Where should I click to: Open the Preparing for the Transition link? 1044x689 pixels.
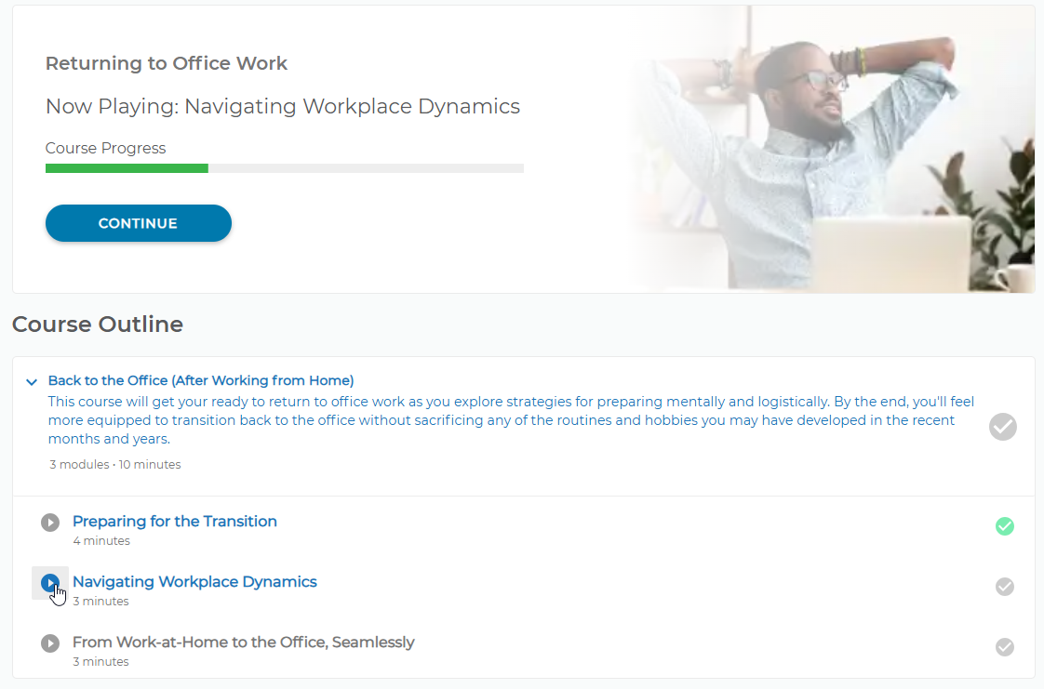(x=174, y=522)
